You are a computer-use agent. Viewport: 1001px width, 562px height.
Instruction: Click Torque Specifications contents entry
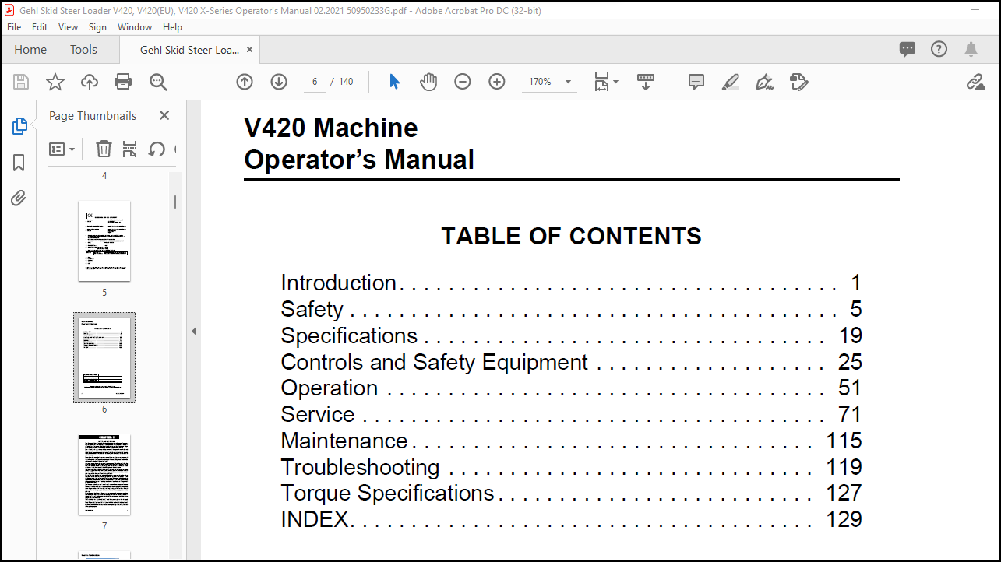coord(571,494)
